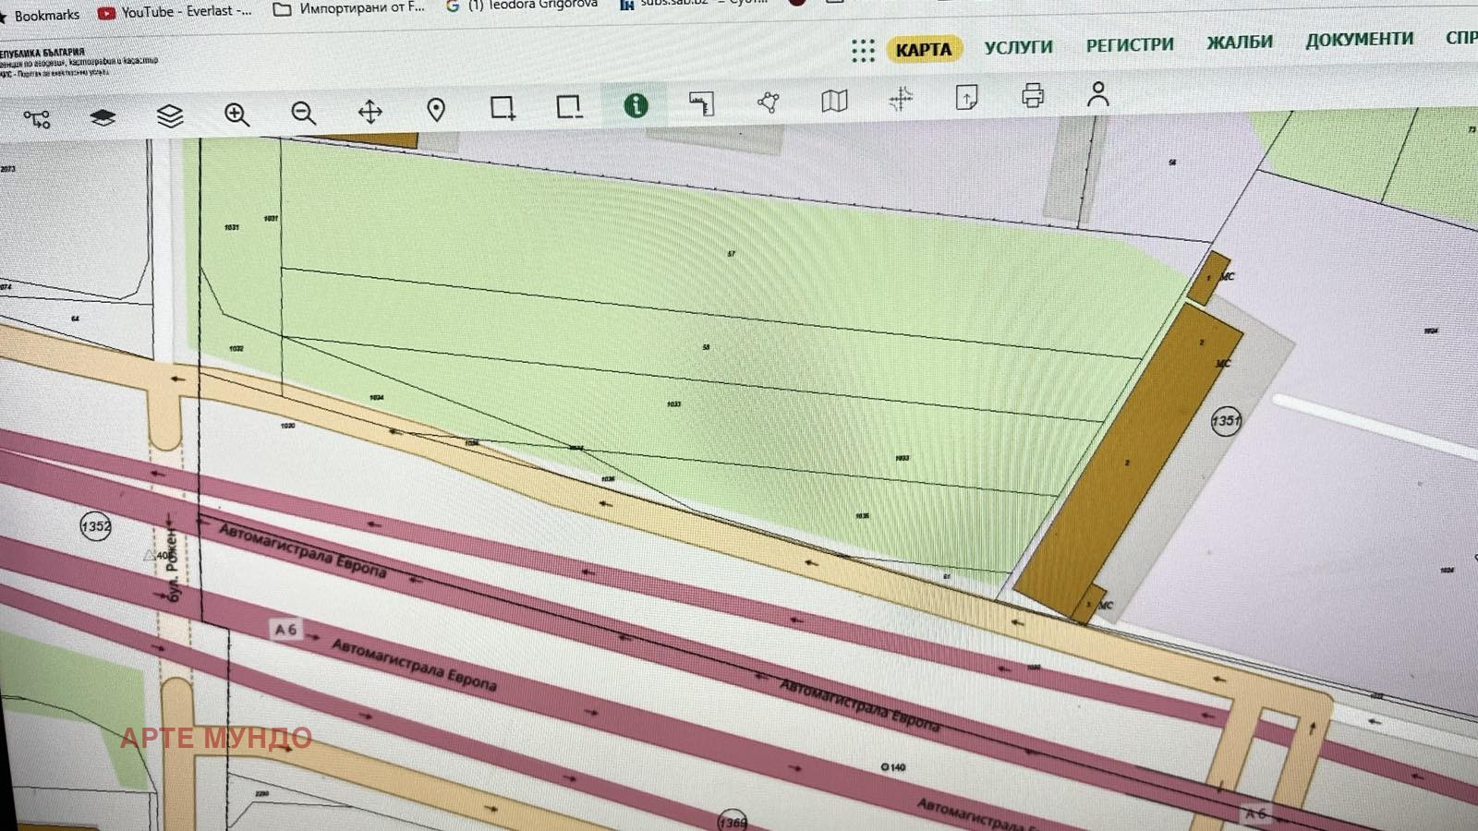Image resolution: width=1478 pixels, height=831 pixels.
Task: Select the pan/move arrows tool
Action: coord(369,113)
